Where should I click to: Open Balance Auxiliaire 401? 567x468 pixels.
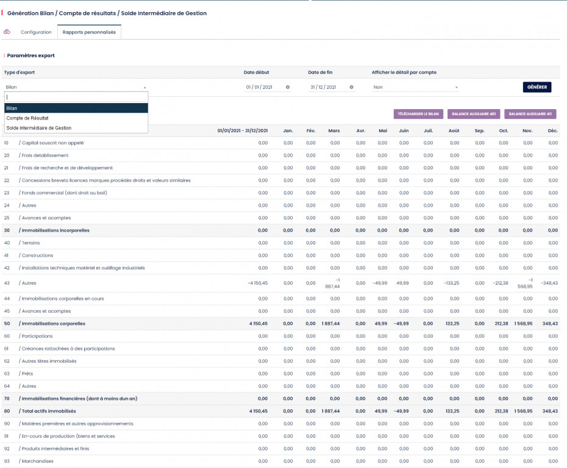pos(474,114)
